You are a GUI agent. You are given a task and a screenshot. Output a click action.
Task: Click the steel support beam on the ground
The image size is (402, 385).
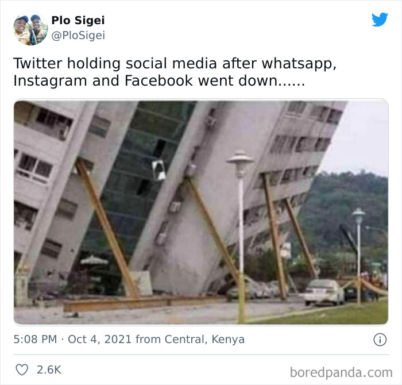click(x=144, y=303)
